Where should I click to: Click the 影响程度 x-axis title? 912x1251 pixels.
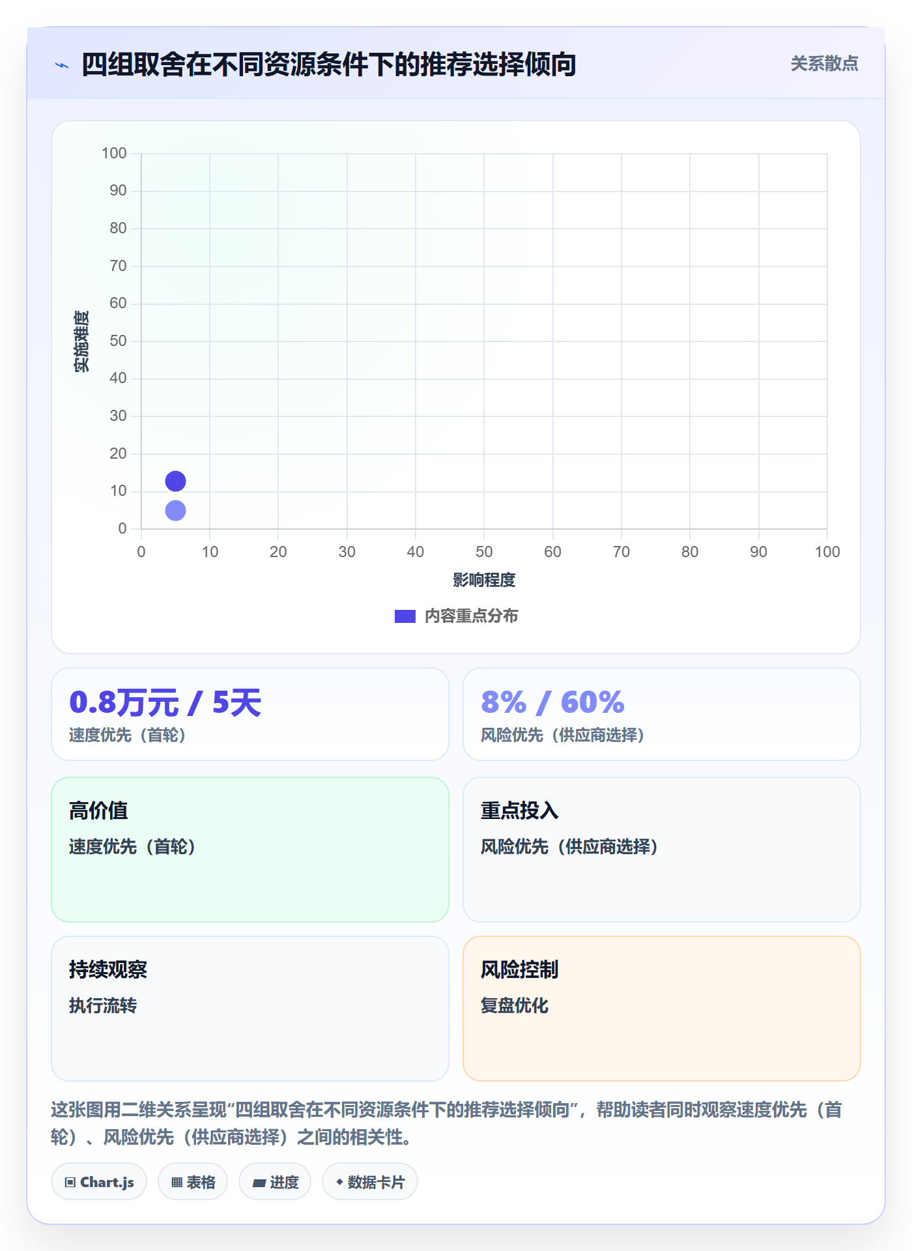coord(484,580)
